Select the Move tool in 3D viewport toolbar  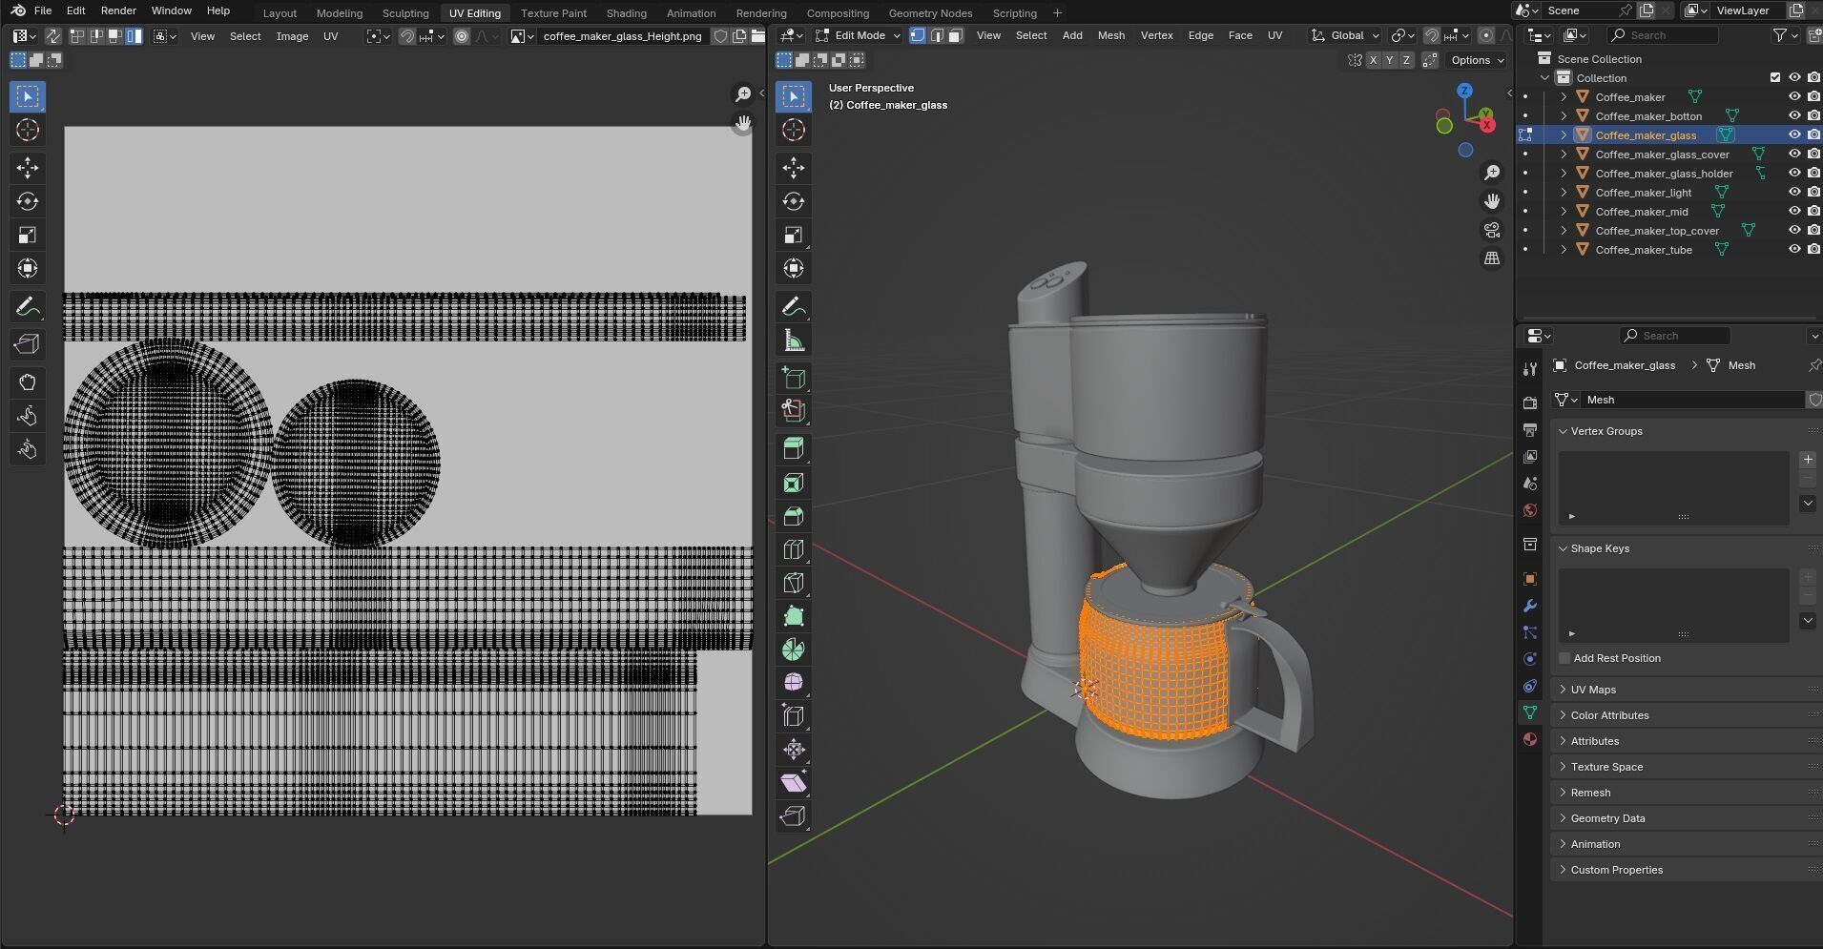tap(793, 168)
